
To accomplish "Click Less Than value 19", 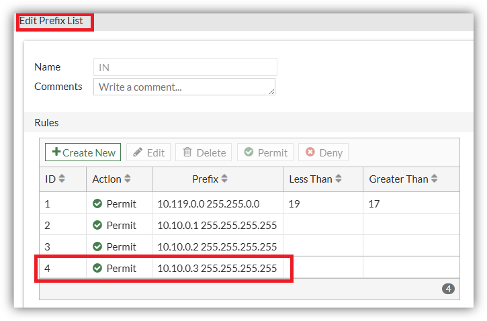I will pyautogui.click(x=294, y=204).
